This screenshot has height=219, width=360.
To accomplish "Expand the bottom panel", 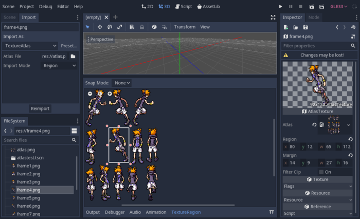I will [272, 212].
